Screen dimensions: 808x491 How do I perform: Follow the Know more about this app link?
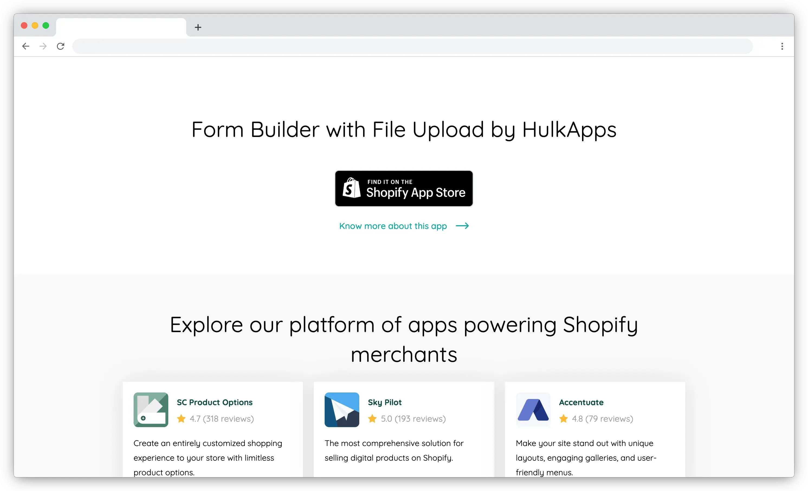pos(393,226)
